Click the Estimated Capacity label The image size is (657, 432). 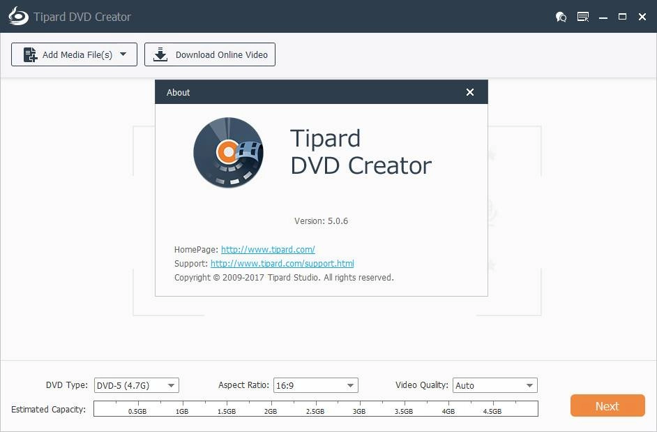pos(49,410)
